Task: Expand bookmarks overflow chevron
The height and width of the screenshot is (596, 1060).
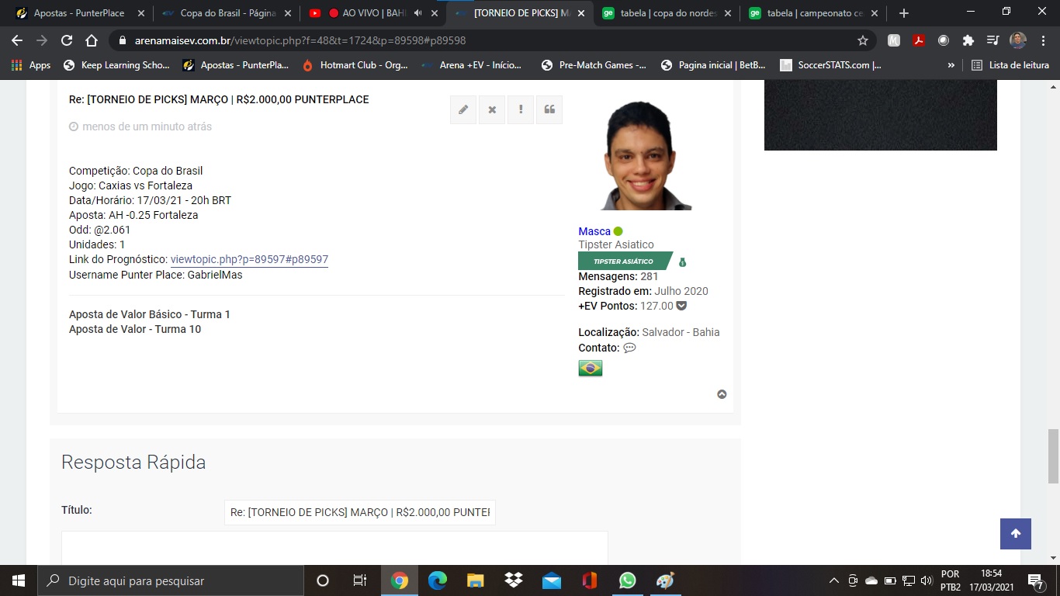Action: click(951, 65)
